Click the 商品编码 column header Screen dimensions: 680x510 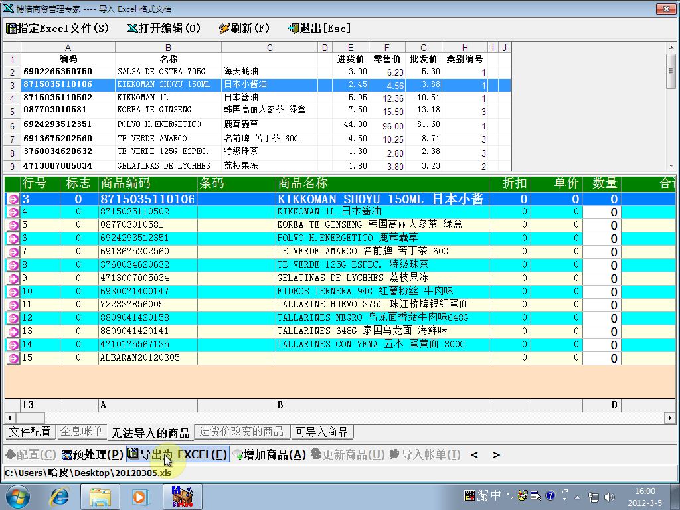point(148,183)
